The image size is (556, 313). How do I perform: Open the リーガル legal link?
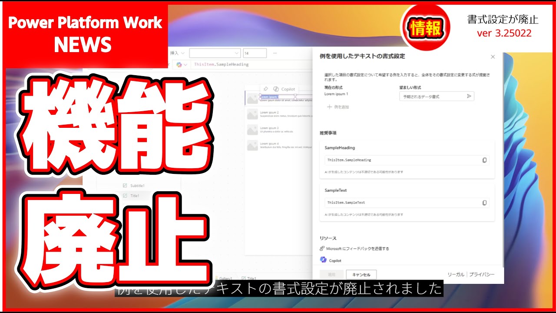point(456,274)
